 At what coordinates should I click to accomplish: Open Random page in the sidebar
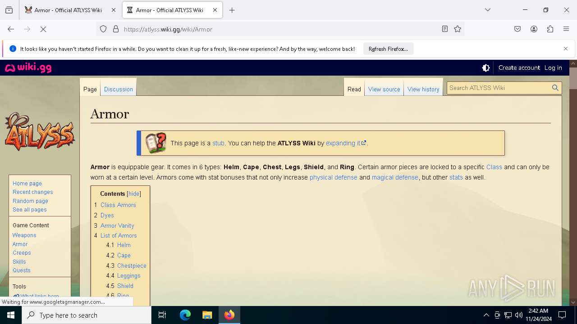(30, 201)
